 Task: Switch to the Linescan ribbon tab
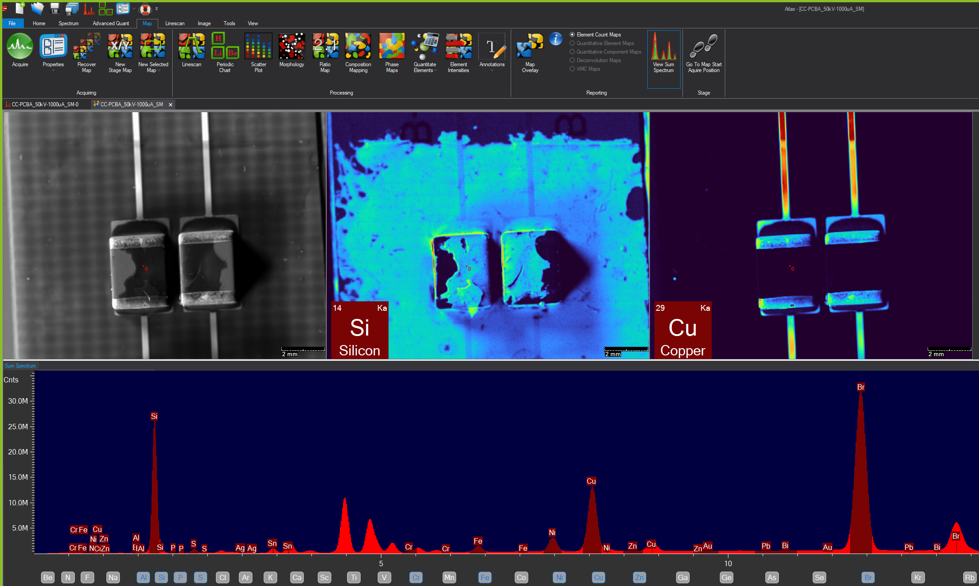(x=174, y=23)
